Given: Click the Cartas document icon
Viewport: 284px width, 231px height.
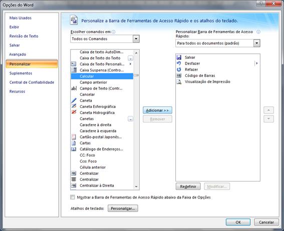Looking at the screenshot, I should [74, 143].
